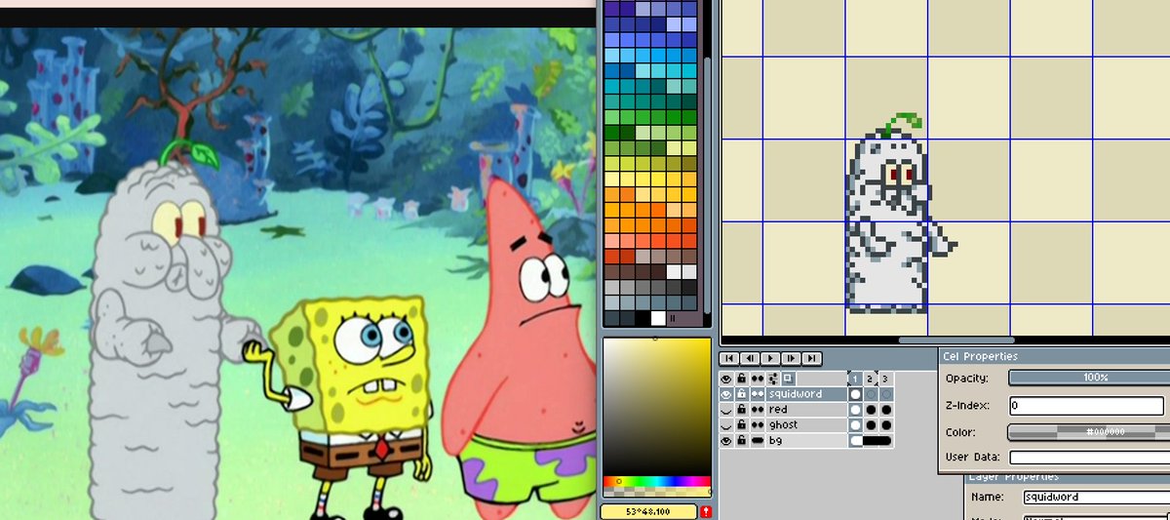Viewport: 1170px width, 520px height.
Task: Select squidword cel at frame 3
Action: pyautogui.click(x=886, y=394)
